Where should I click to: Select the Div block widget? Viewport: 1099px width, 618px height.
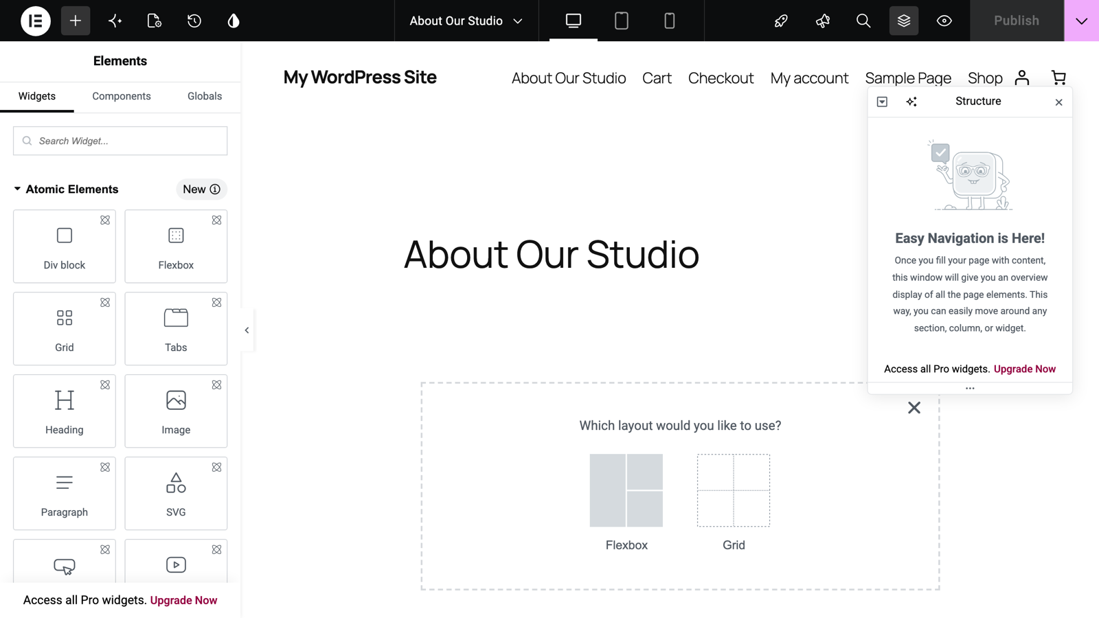coord(65,247)
